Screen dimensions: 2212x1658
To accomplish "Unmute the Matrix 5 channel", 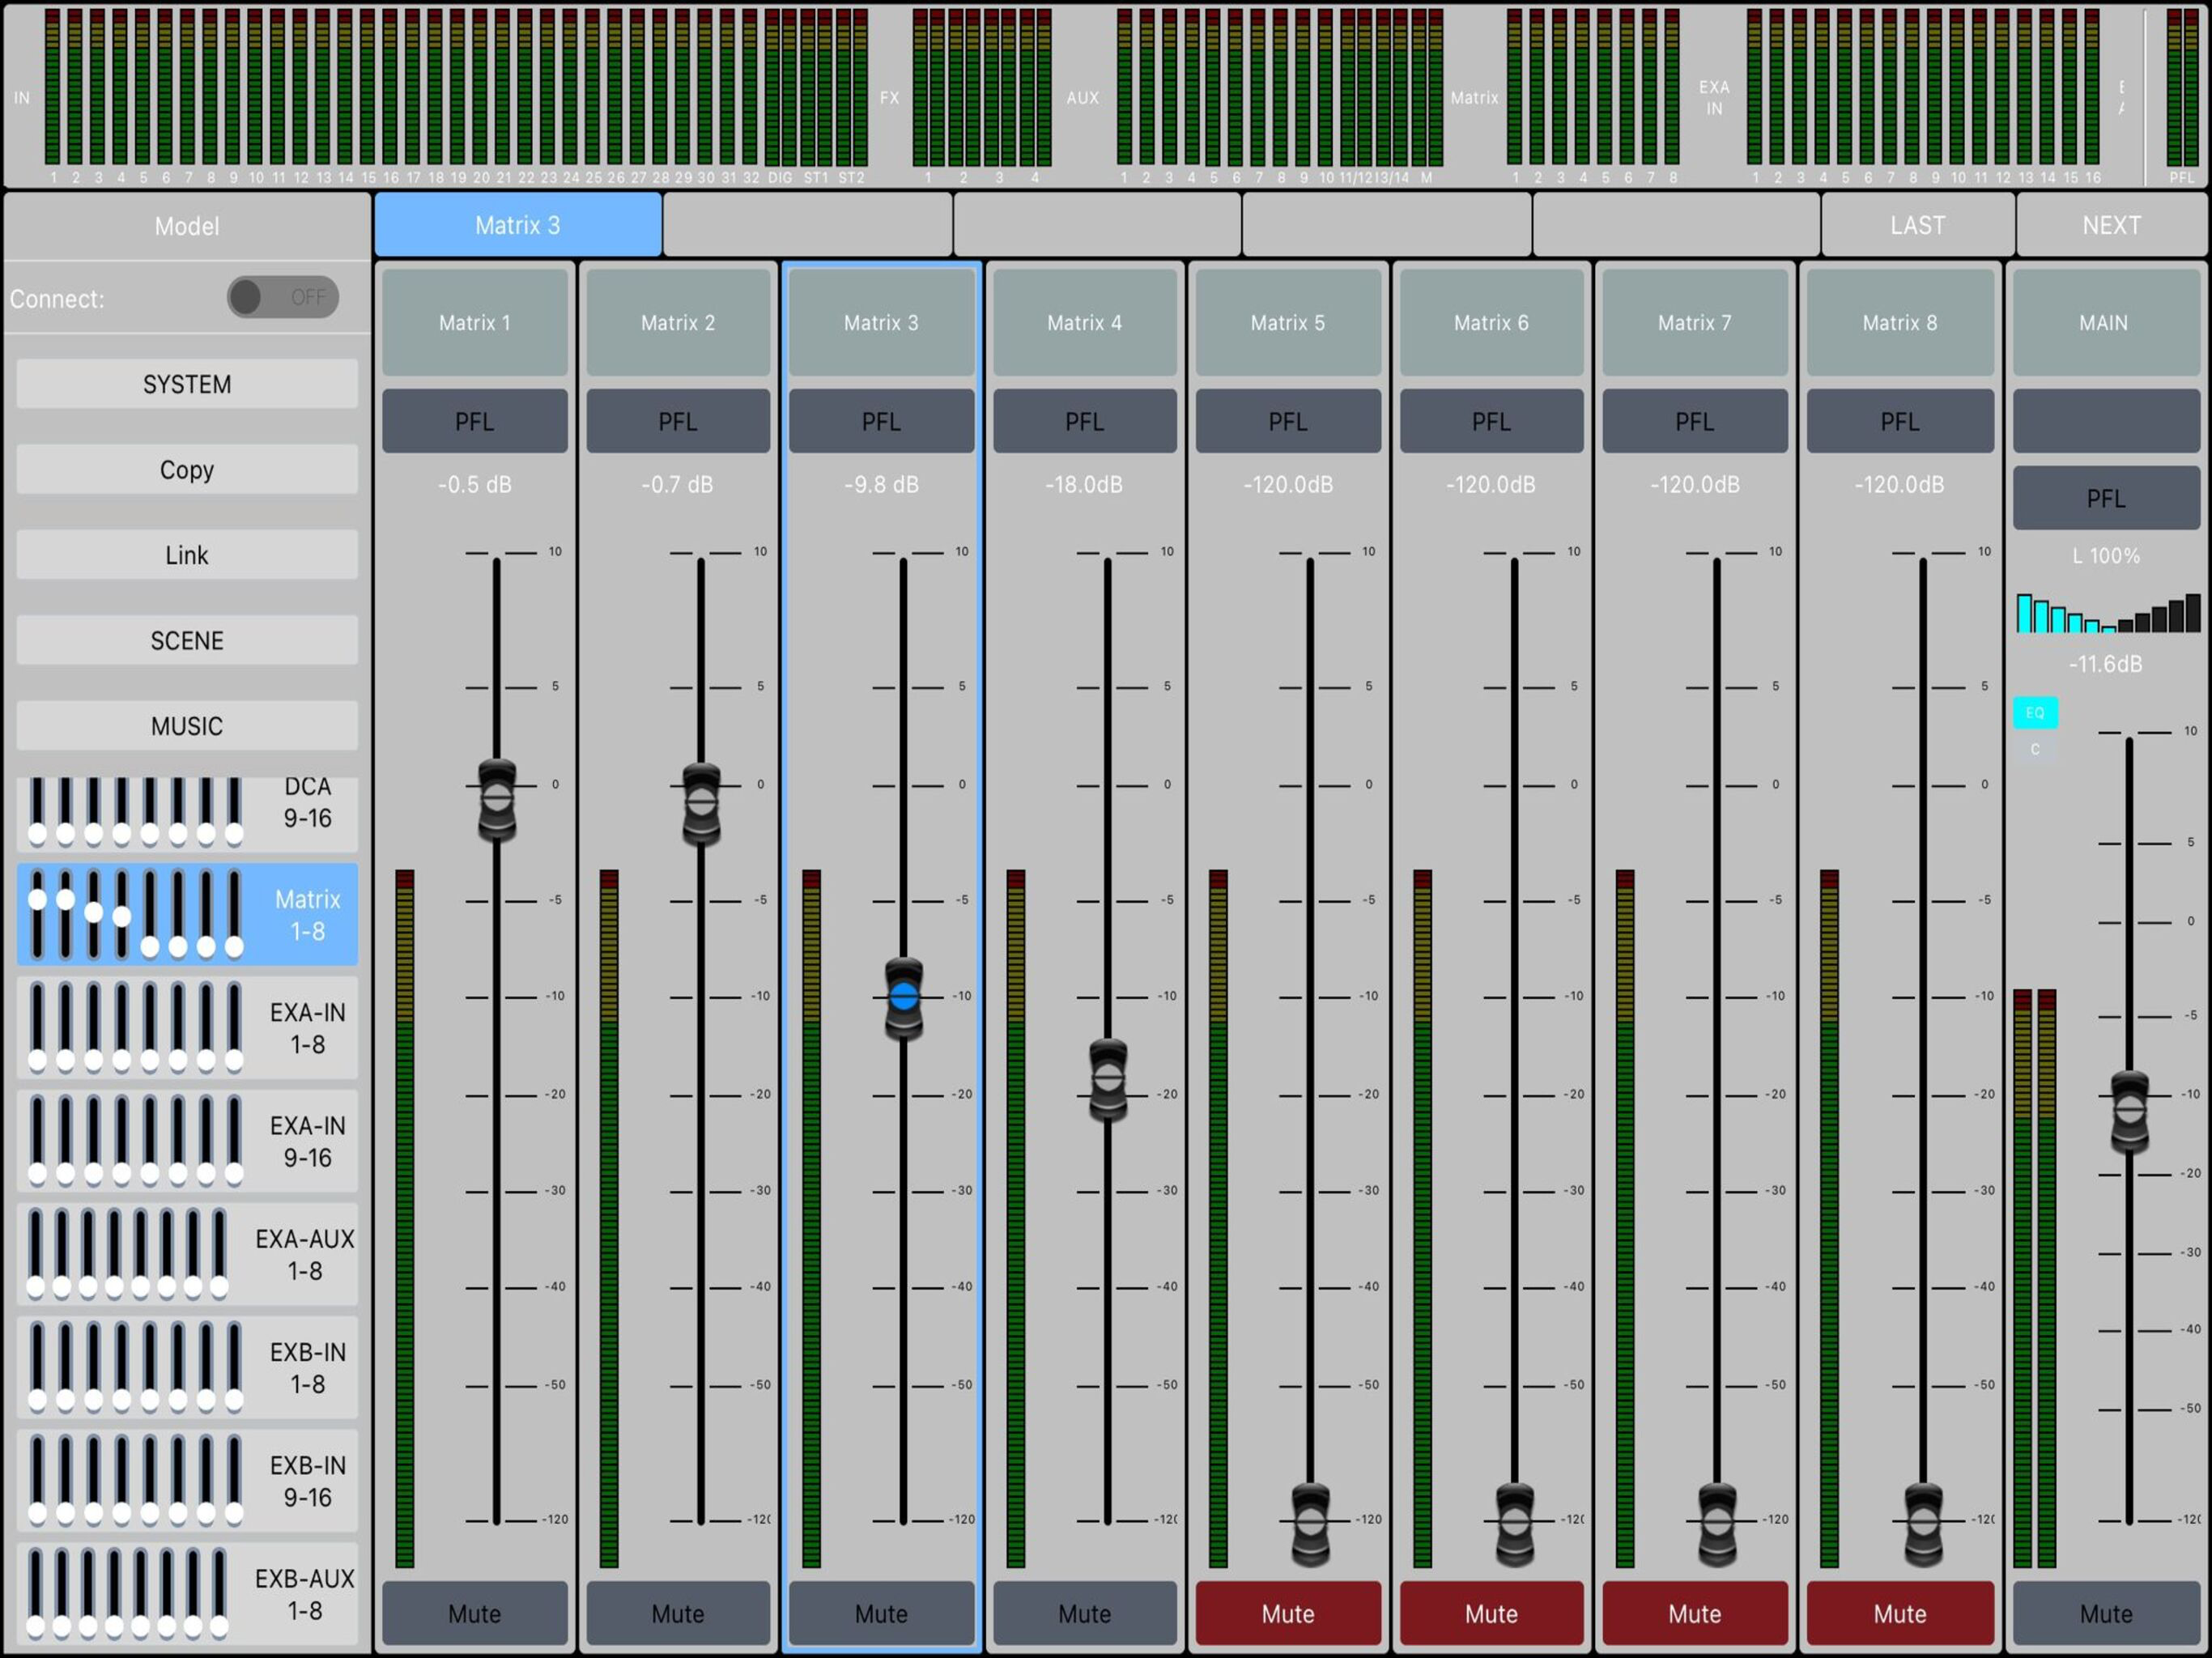I will pyautogui.click(x=1288, y=1613).
